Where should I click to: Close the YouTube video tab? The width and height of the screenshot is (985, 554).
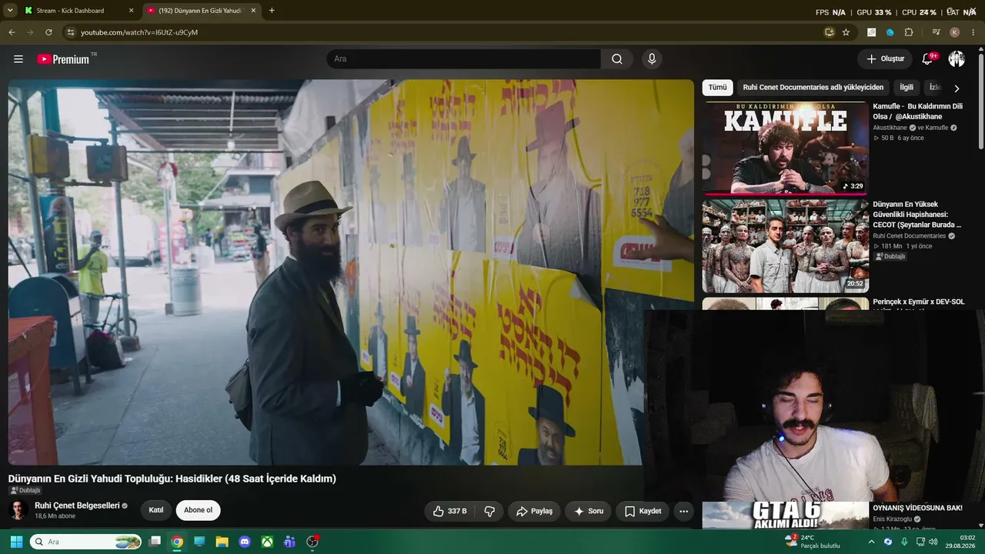pyautogui.click(x=253, y=11)
